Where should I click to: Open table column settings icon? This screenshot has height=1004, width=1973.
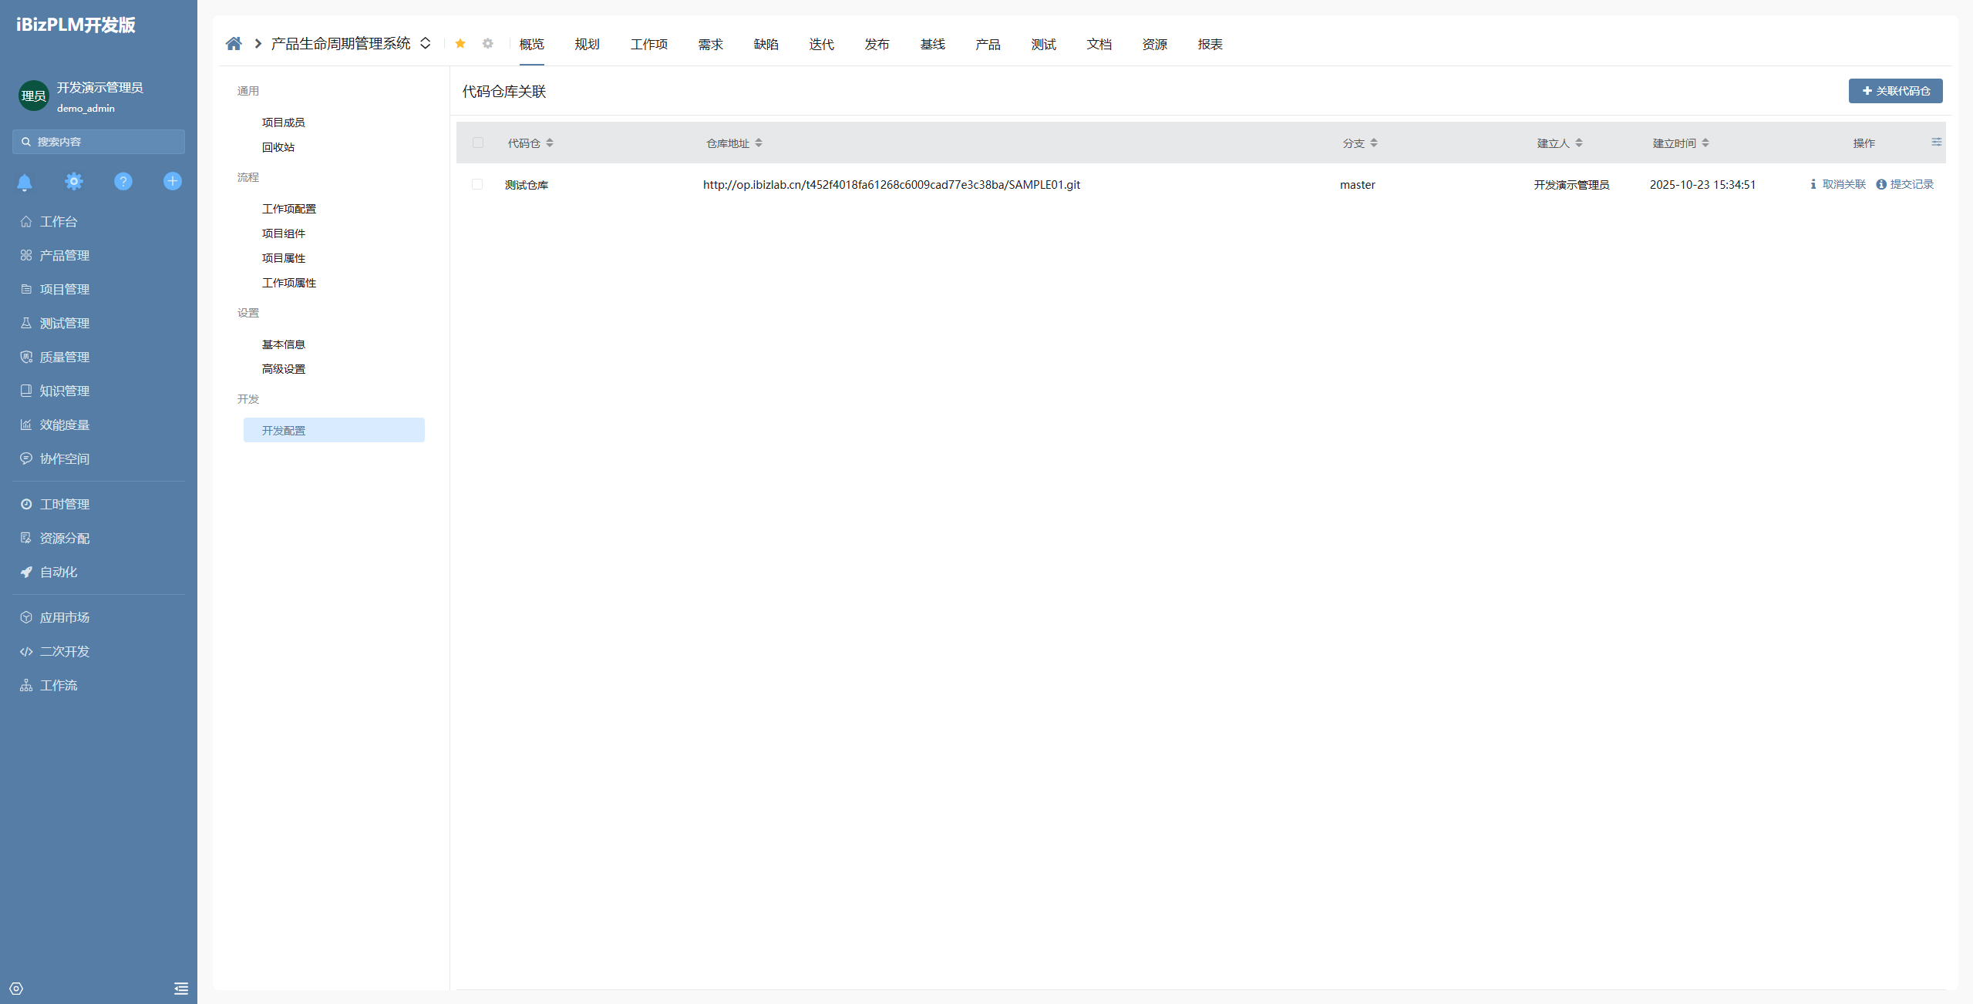1936,143
